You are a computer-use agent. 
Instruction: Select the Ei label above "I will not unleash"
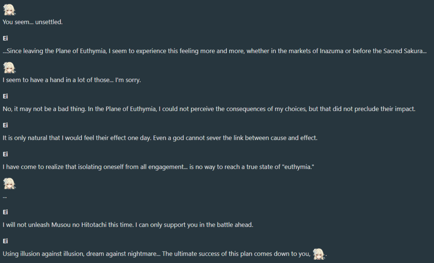tap(5, 212)
